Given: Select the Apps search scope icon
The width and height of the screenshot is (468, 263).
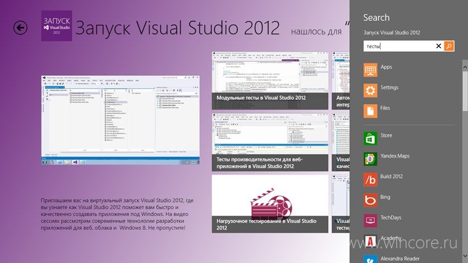Looking at the screenshot, I should [370, 70].
